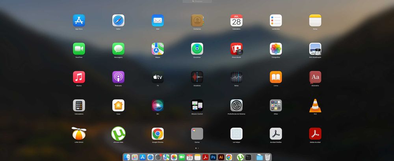
Task: Open the Pré-visualização app
Action: click(x=315, y=49)
